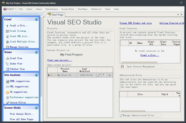The width and height of the screenshot is (186, 123).
Task: Open the Robots.txt menu
Action: [96, 9]
